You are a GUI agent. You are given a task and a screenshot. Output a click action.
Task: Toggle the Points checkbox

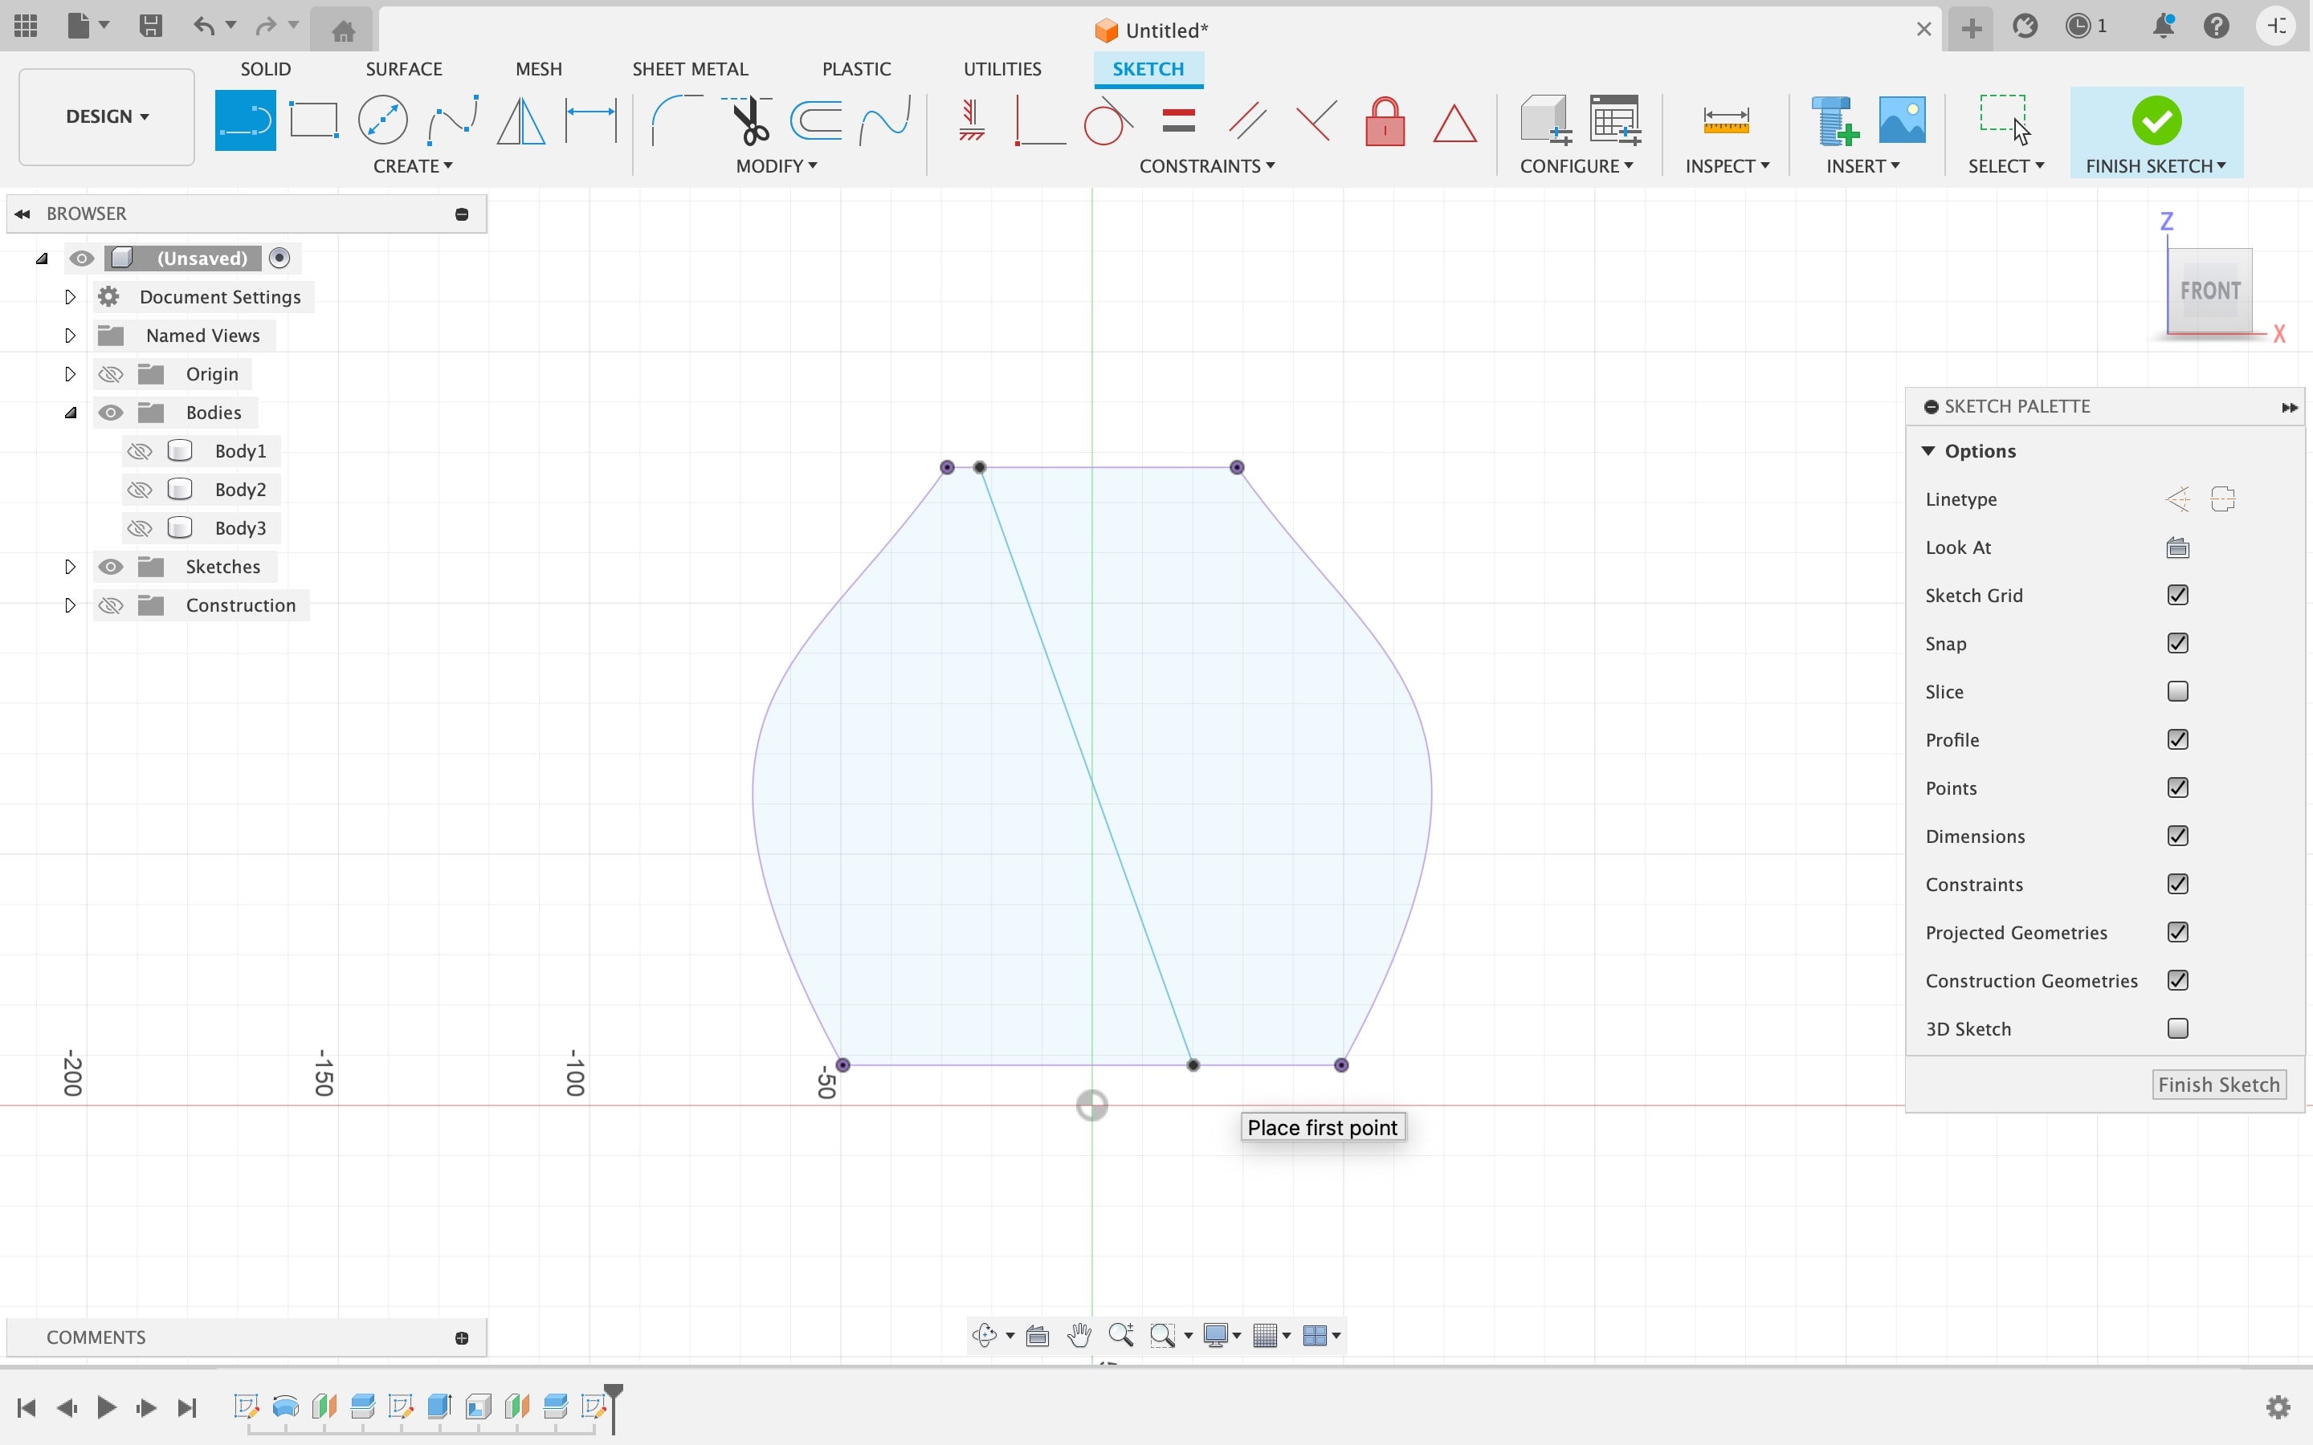[2177, 788]
